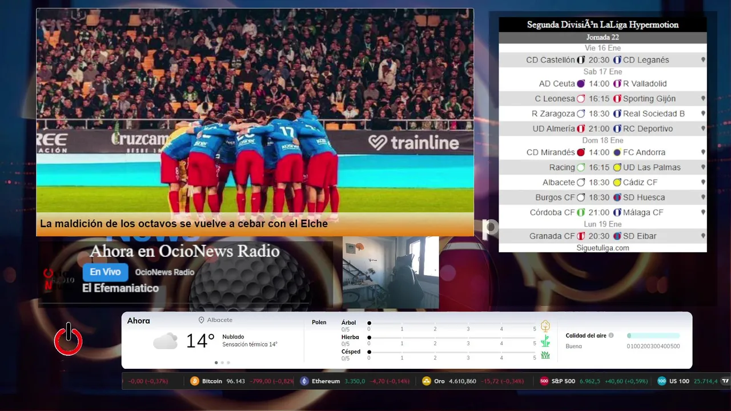Click the Hierba plant pollen icon
731x411 pixels.
pos(545,341)
